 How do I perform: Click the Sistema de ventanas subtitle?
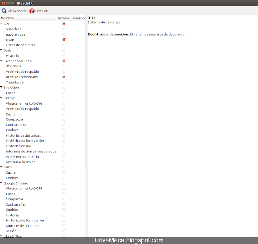104,23
